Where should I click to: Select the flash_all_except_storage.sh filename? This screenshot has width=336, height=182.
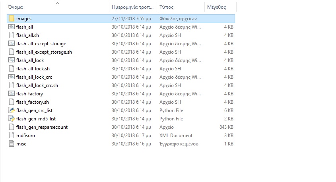point(44,52)
